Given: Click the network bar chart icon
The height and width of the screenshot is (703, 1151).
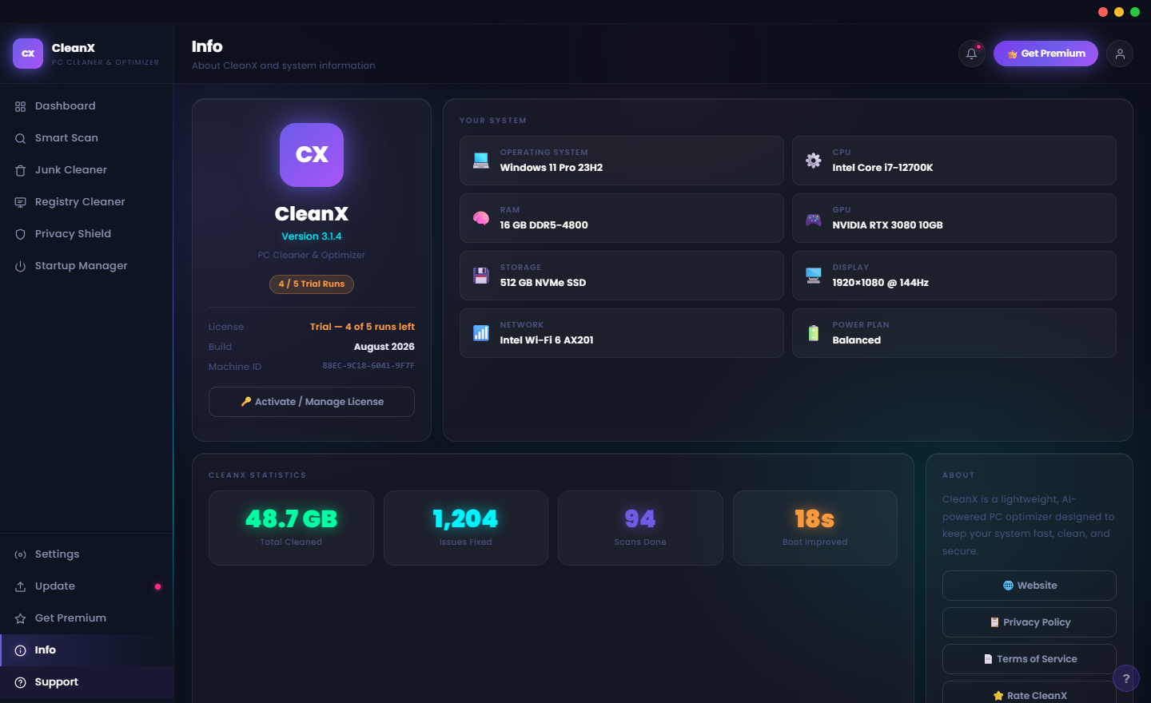Looking at the screenshot, I should (x=481, y=333).
